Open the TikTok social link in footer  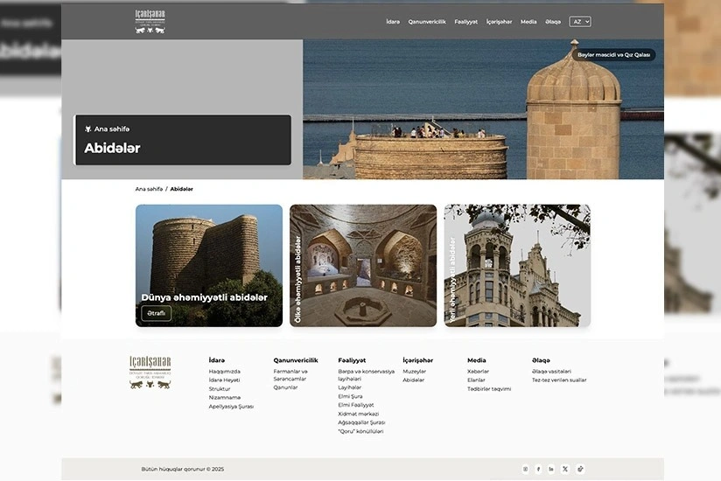(x=580, y=469)
